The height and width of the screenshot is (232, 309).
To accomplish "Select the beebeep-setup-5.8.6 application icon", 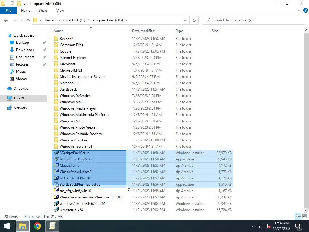I will pos(56,159).
